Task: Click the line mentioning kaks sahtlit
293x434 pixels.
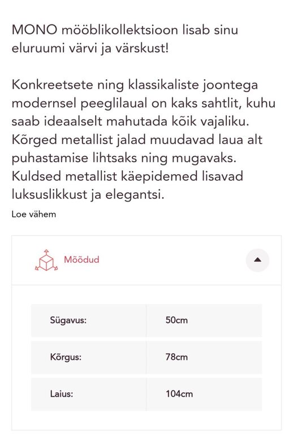Action: (x=144, y=103)
